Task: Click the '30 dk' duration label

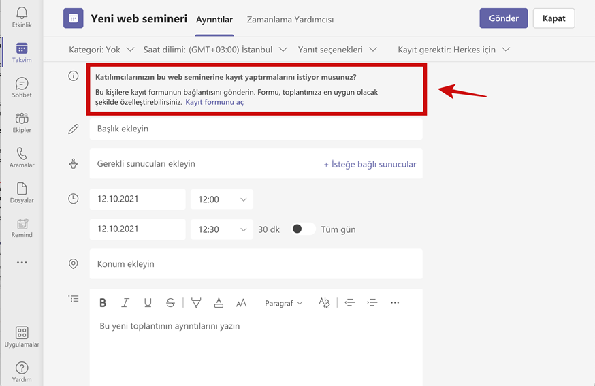Action: point(269,229)
